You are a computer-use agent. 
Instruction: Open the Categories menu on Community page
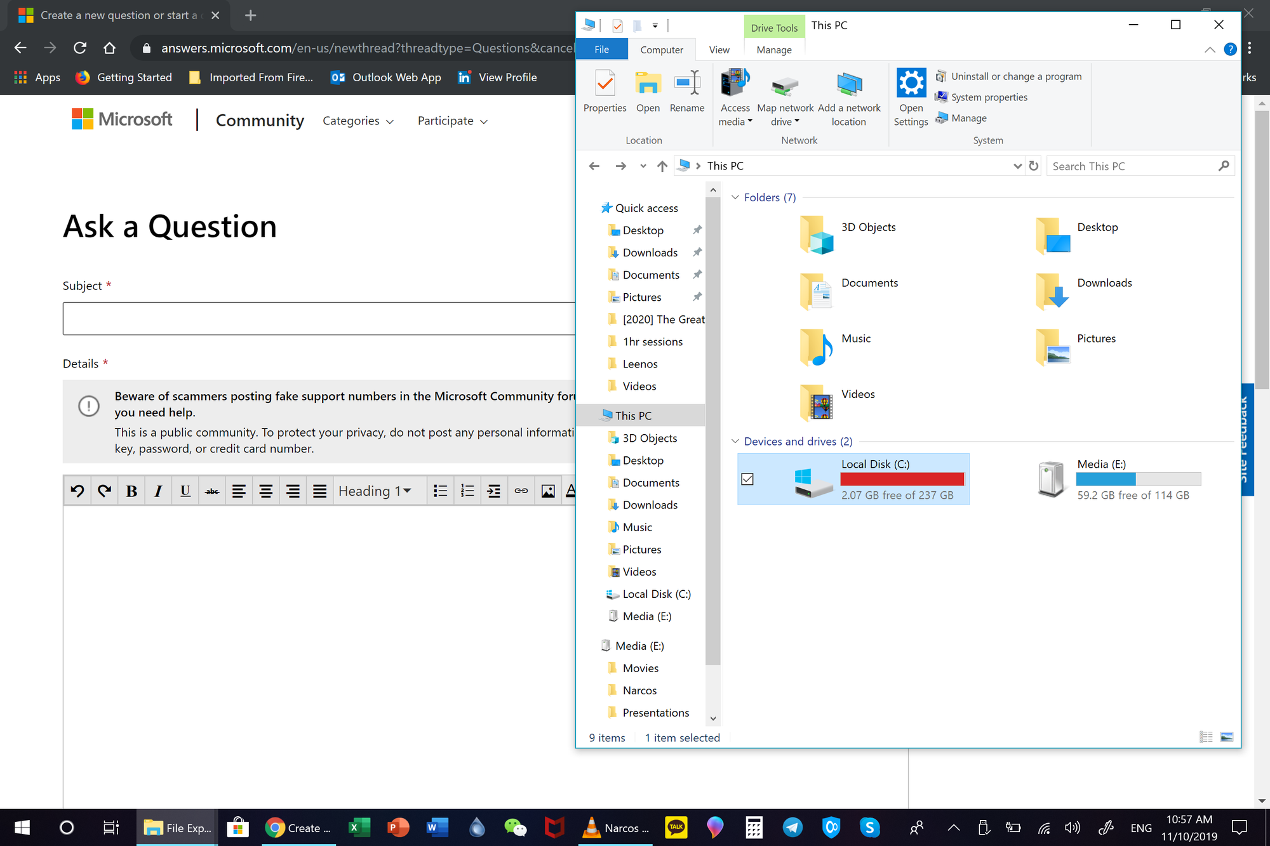[358, 121]
